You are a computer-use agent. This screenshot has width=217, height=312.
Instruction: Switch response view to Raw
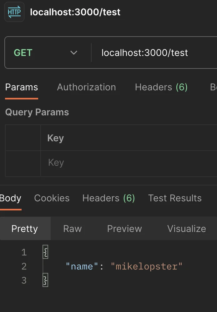tap(73, 229)
